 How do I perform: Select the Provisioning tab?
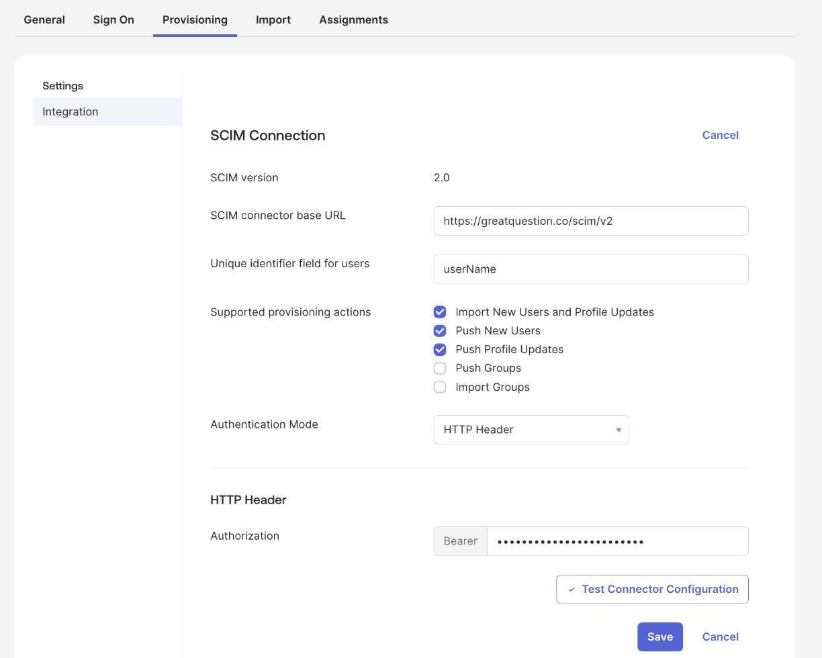195,19
